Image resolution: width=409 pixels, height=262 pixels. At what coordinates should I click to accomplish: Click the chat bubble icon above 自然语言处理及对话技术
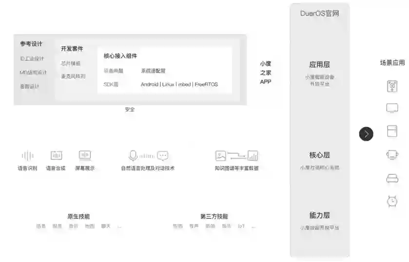click(x=163, y=156)
